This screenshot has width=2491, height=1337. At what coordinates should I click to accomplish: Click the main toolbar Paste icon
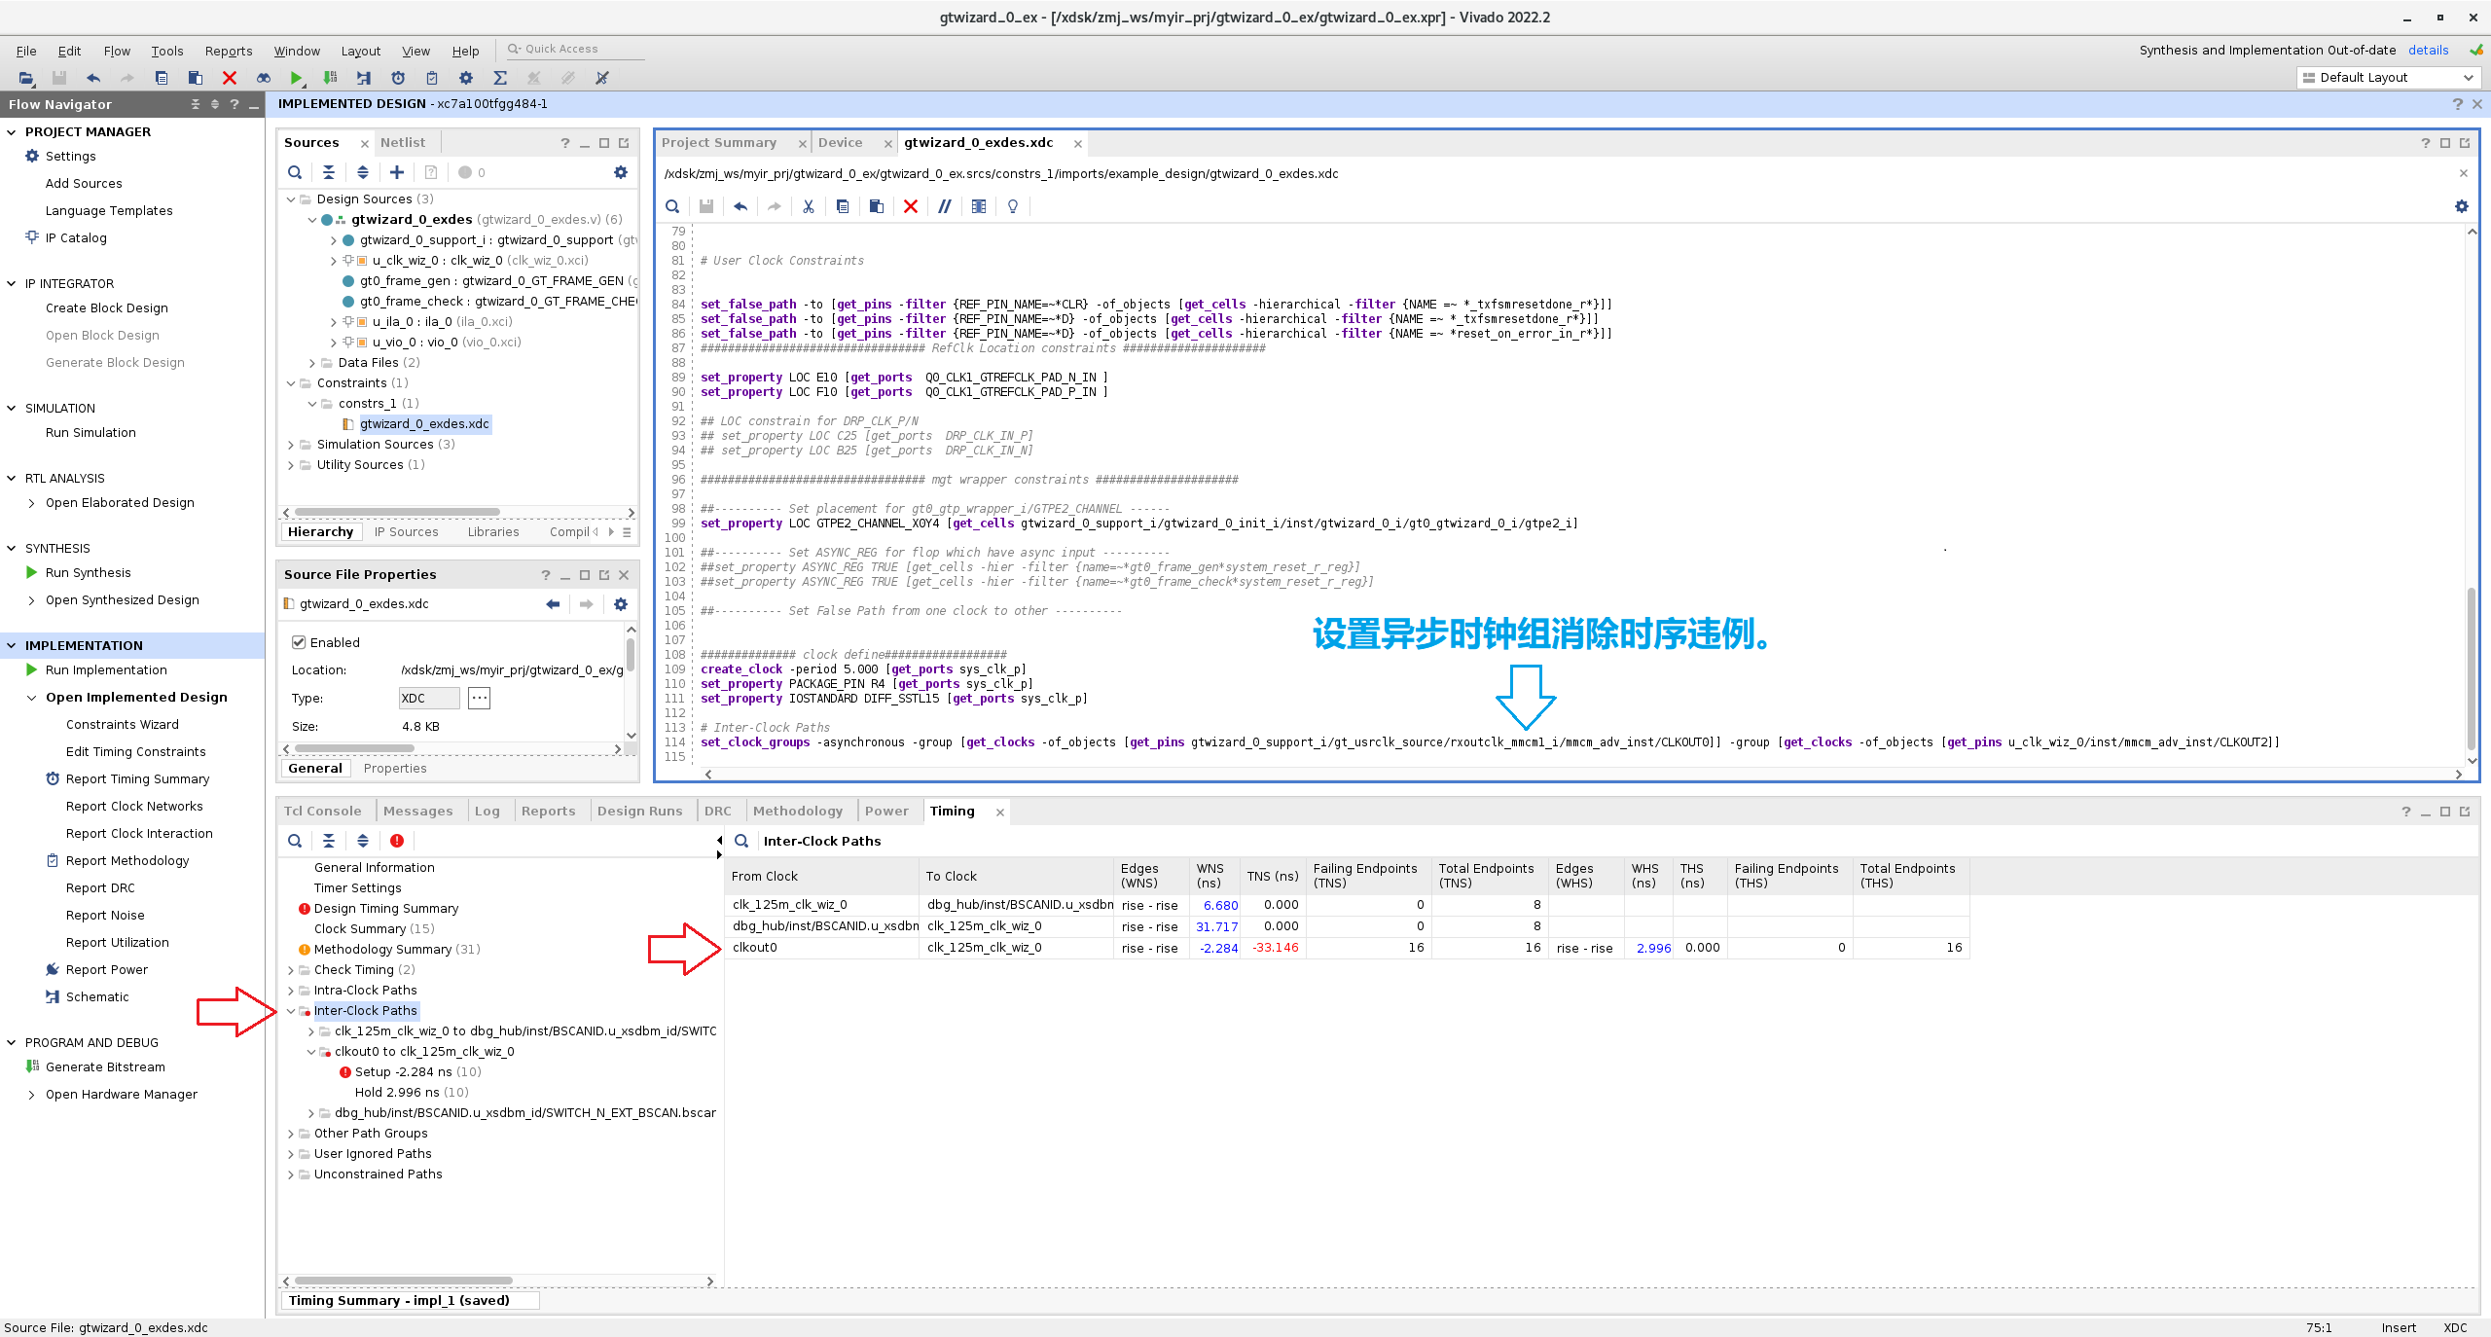pyautogui.click(x=195, y=78)
